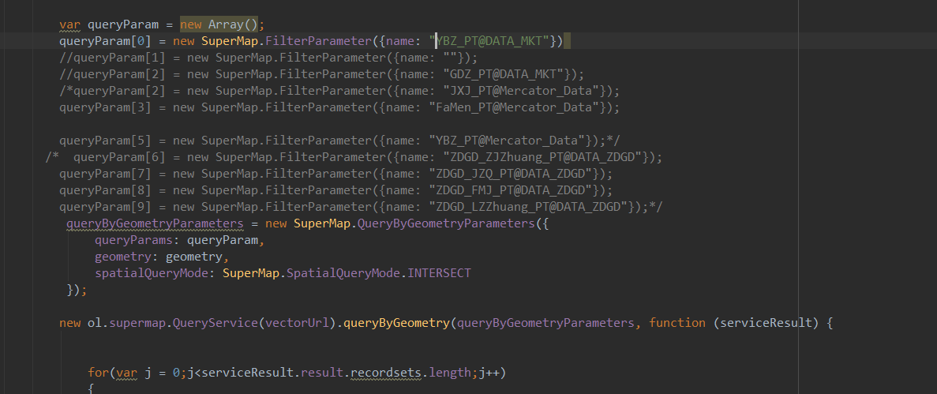The image size is (937, 394).
Task: Click 'j++' in the for loop
Action: 489,373
